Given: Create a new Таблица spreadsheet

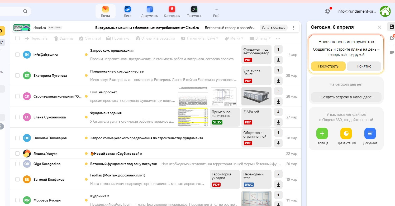Looking at the screenshot, I should coord(322,136).
